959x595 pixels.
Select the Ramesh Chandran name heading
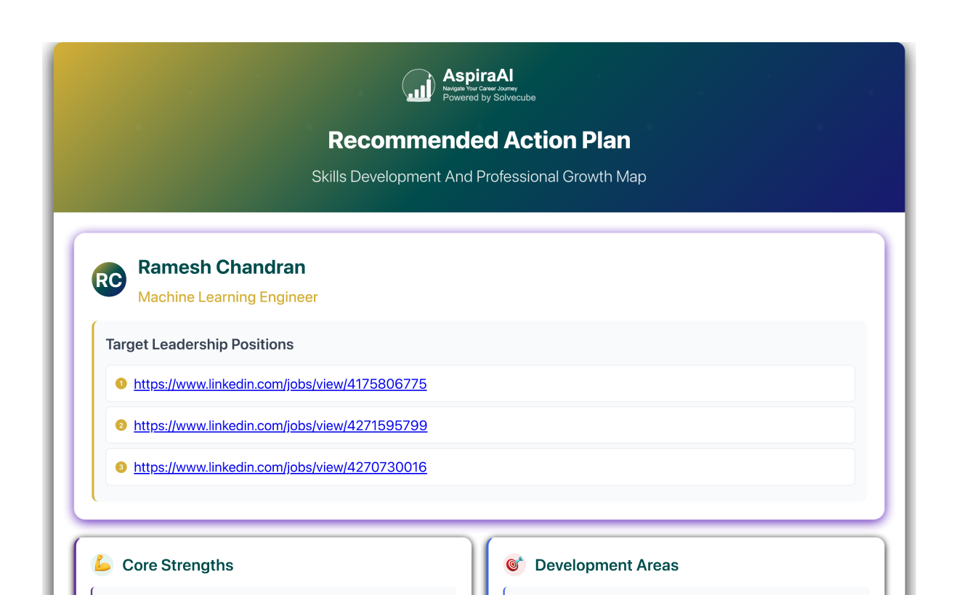222,267
